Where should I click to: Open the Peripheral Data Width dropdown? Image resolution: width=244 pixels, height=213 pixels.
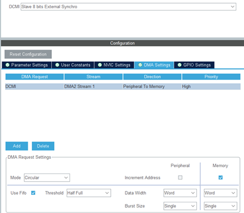(x=180, y=193)
